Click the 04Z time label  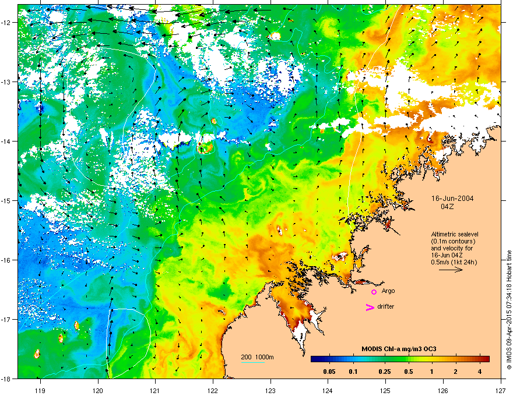tap(447, 207)
